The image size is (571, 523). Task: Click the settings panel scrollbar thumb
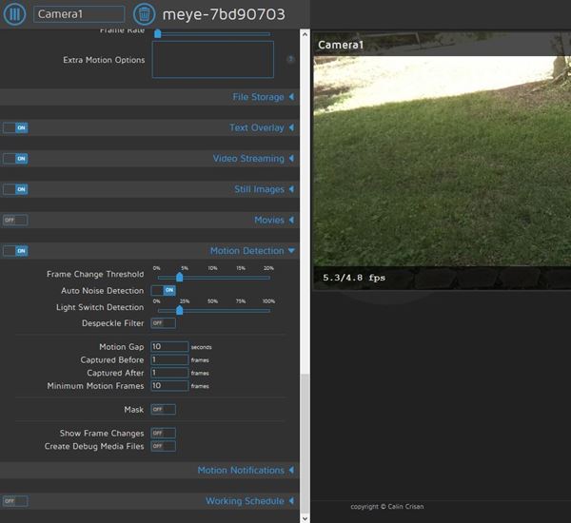pyautogui.click(x=305, y=443)
